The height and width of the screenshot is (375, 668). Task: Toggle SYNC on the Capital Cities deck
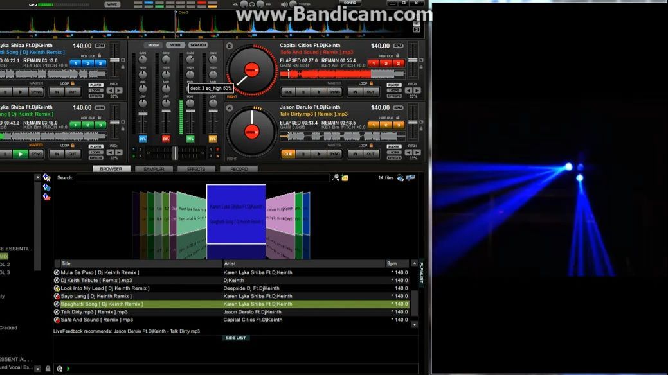334,92
